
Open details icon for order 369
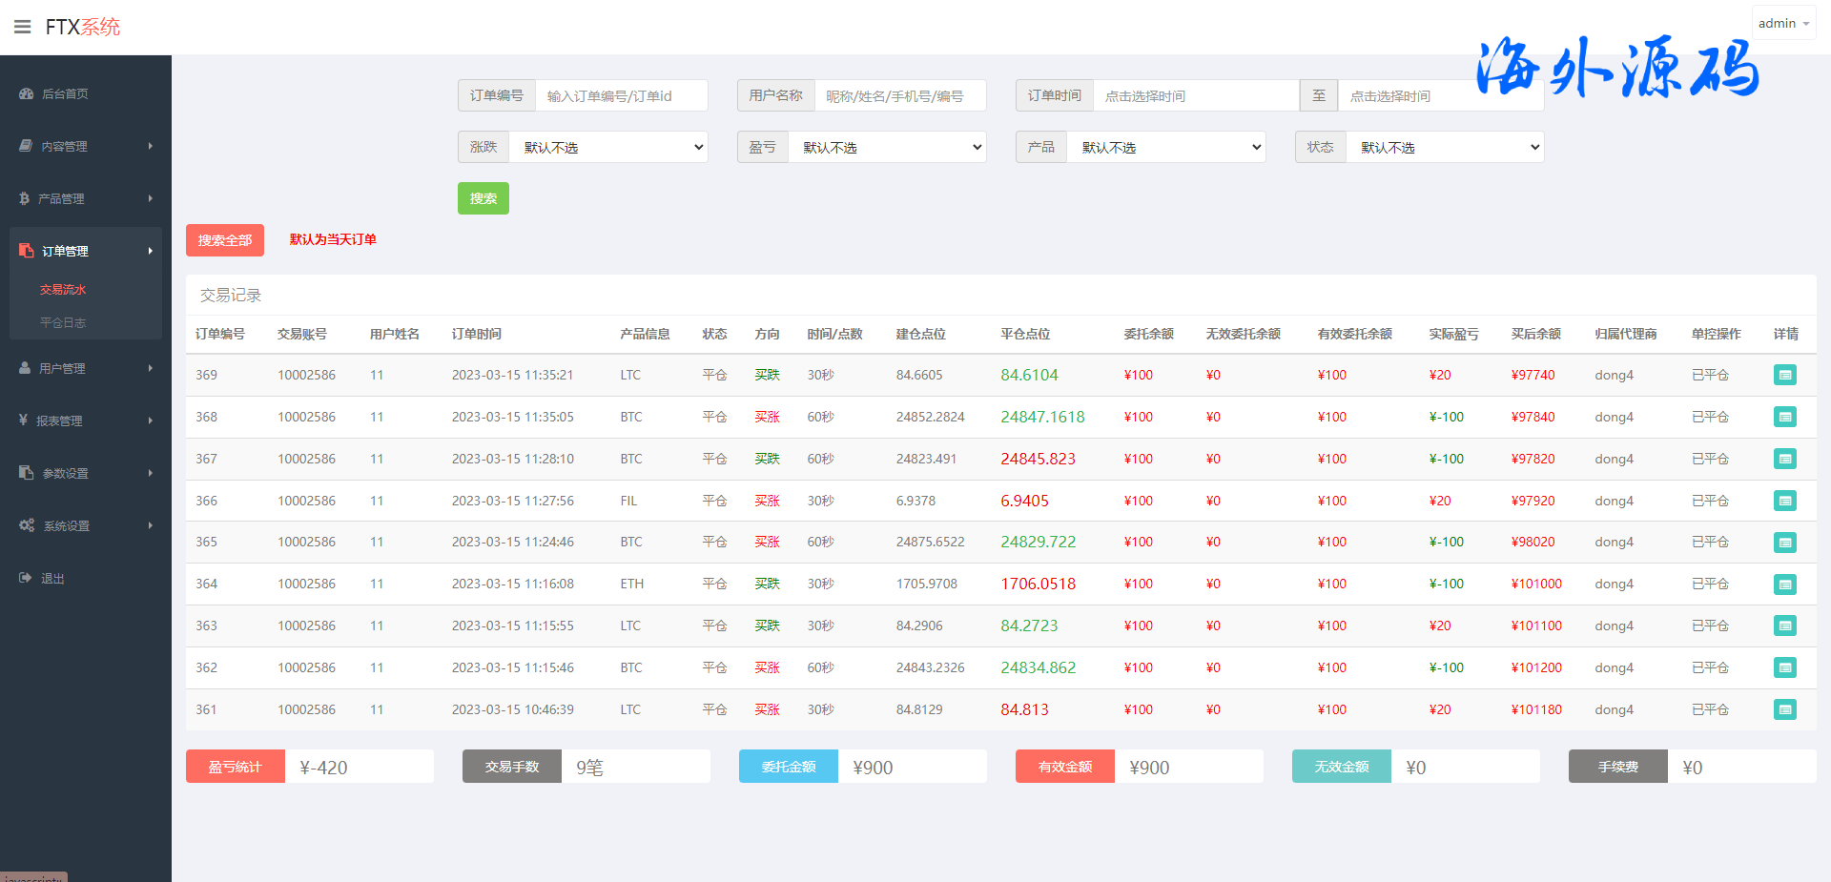1784,375
